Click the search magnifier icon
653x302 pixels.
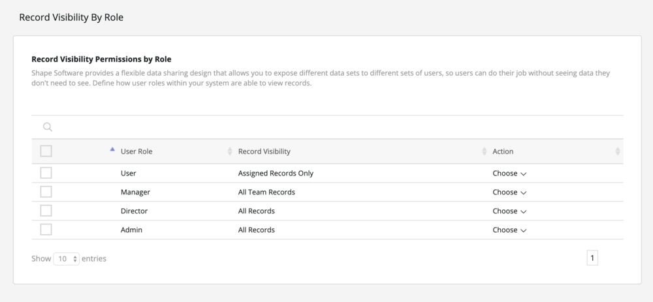coord(48,127)
